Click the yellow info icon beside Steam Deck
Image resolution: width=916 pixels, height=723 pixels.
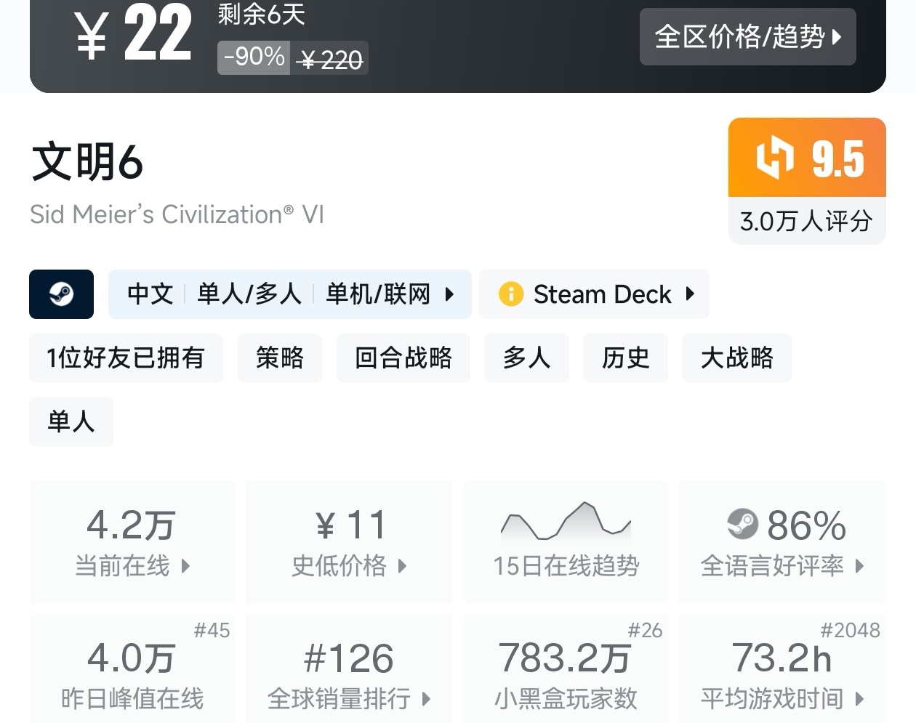511,294
